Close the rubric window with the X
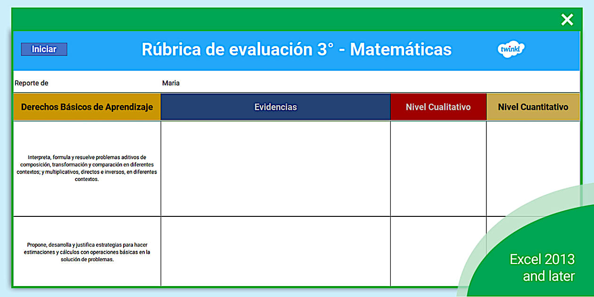Image resolution: width=594 pixels, height=297 pixels. coord(567,19)
